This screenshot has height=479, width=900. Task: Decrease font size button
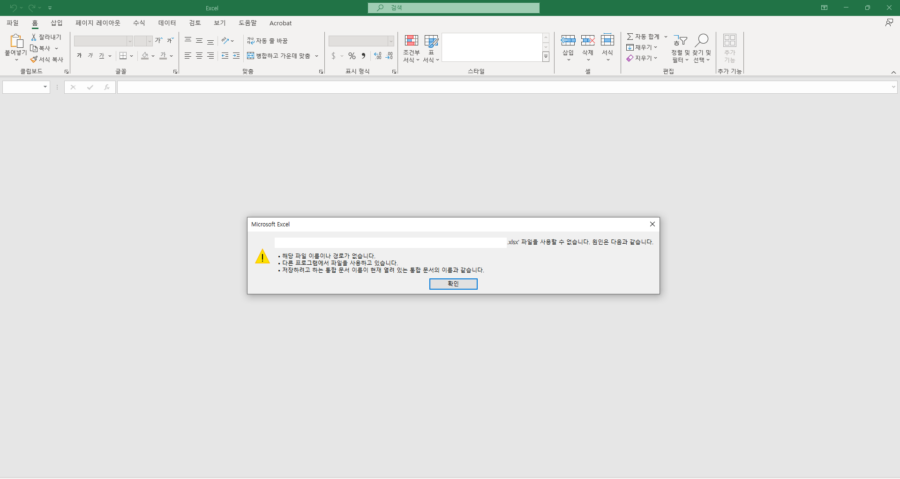point(171,41)
